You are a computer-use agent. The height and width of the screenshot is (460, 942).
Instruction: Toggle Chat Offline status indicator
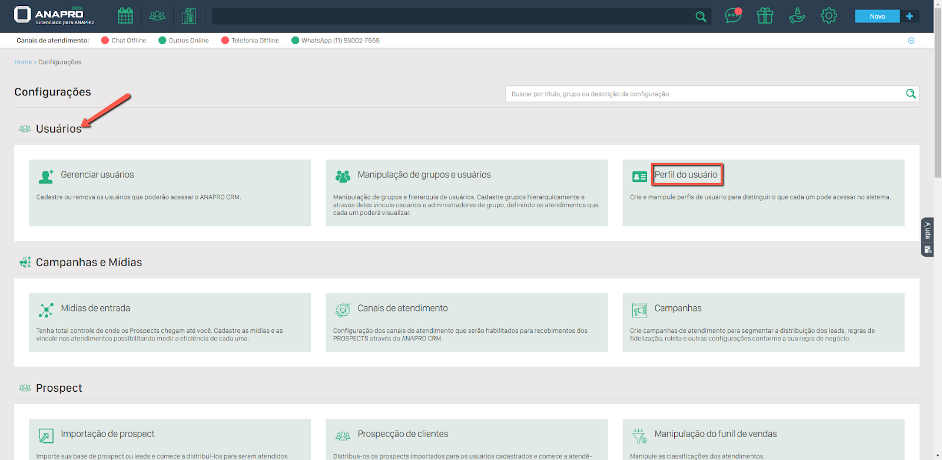pos(105,41)
